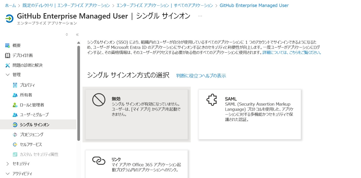Open 判断に役立つヘルプの表示 link
This screenshot has width=361, height=178.
201,76
